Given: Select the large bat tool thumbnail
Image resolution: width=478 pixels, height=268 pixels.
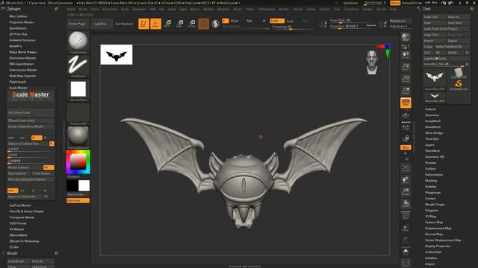Looking at the screenshot, I should click(435, 80).
